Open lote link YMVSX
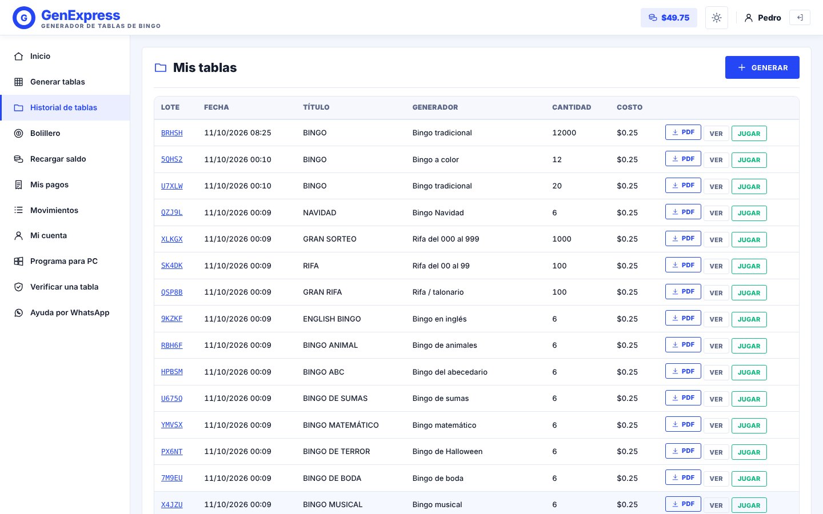The height and width of the screenshot is (514, 823). click(172, 425)
